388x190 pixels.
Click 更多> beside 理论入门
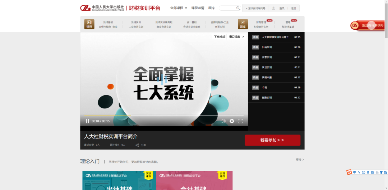pos(300,160)
